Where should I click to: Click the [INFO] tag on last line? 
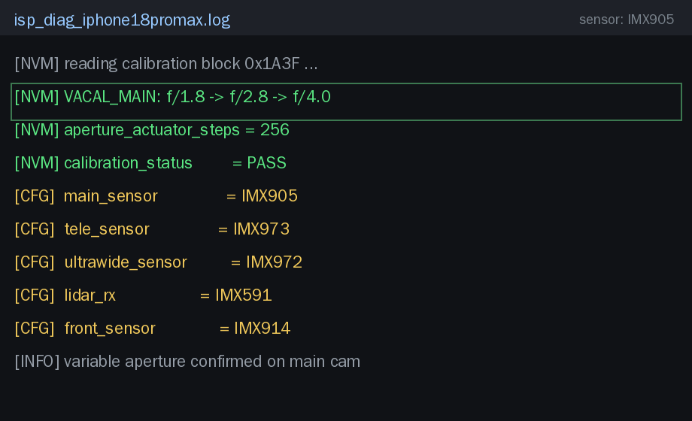point(37,362)
